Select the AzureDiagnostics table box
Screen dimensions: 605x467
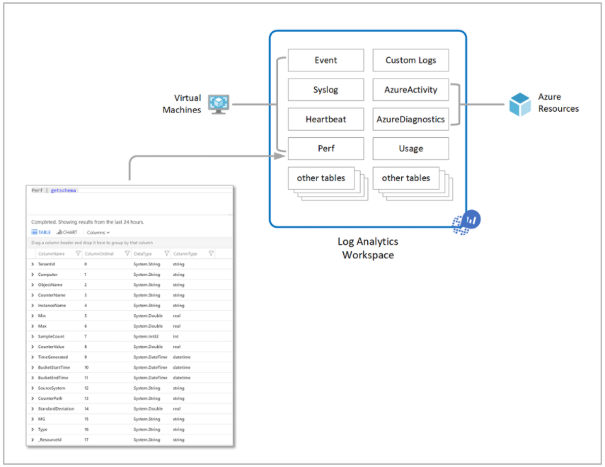(x=410, y=120)
